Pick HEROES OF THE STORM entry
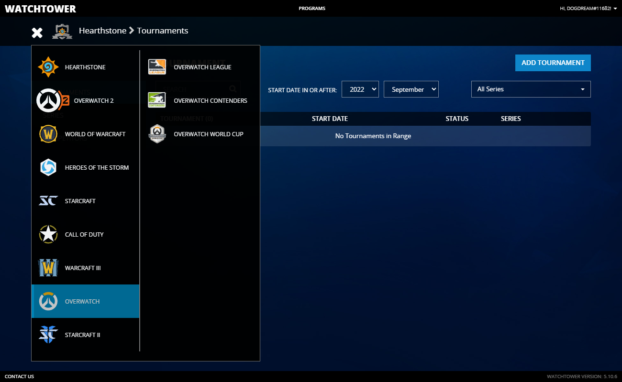This screenshot has width=622, height=382. 97,168
